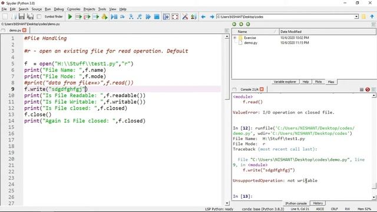Go to next folder in Files pane
Screen dimensions: 377x212
pos(241,24)
